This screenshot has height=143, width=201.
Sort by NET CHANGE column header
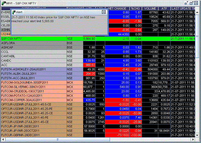point(117,9)
